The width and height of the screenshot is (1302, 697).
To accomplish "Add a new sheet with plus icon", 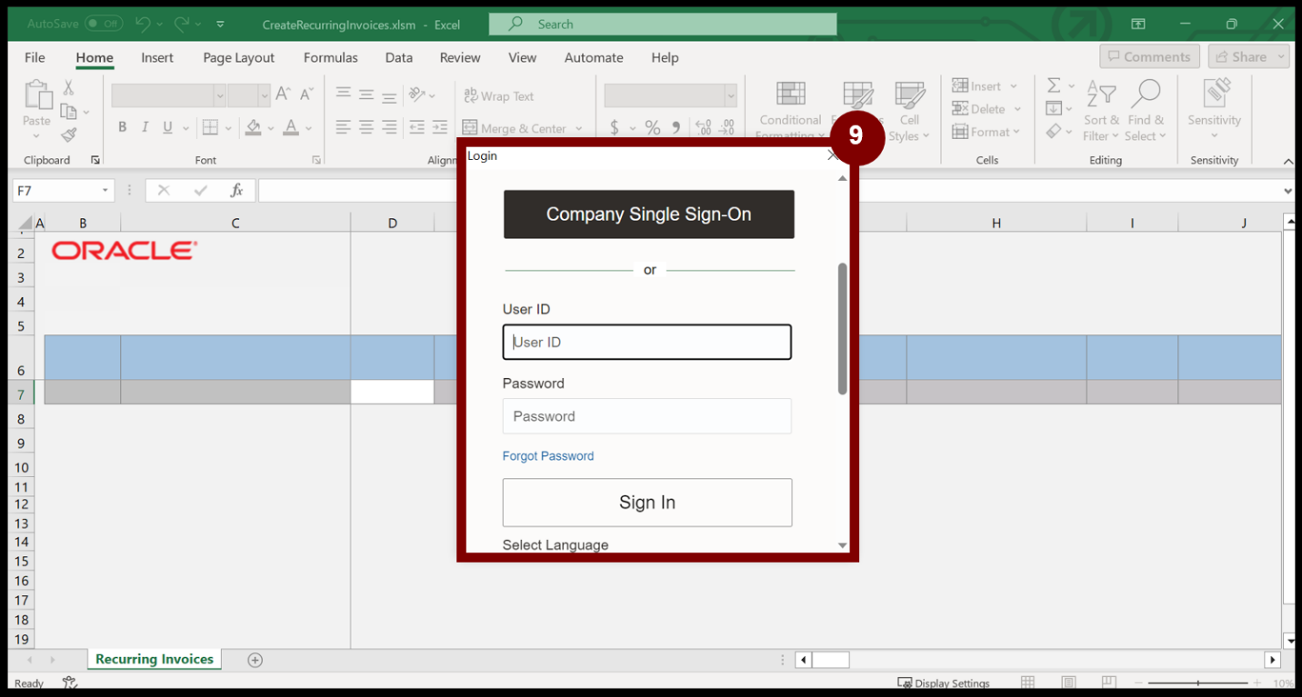I will (x=255, y=660).
